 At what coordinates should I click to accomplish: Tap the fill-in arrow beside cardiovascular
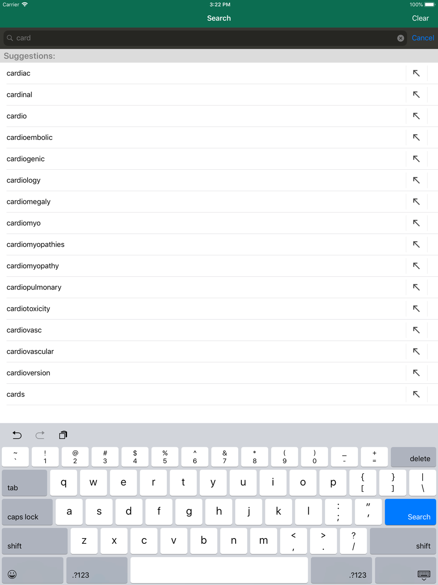pos(416,351)
